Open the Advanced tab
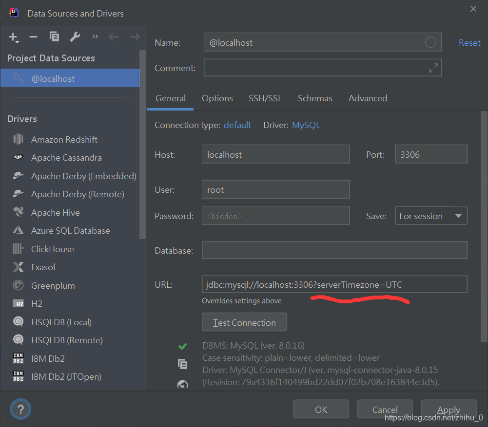 point(368,98)
